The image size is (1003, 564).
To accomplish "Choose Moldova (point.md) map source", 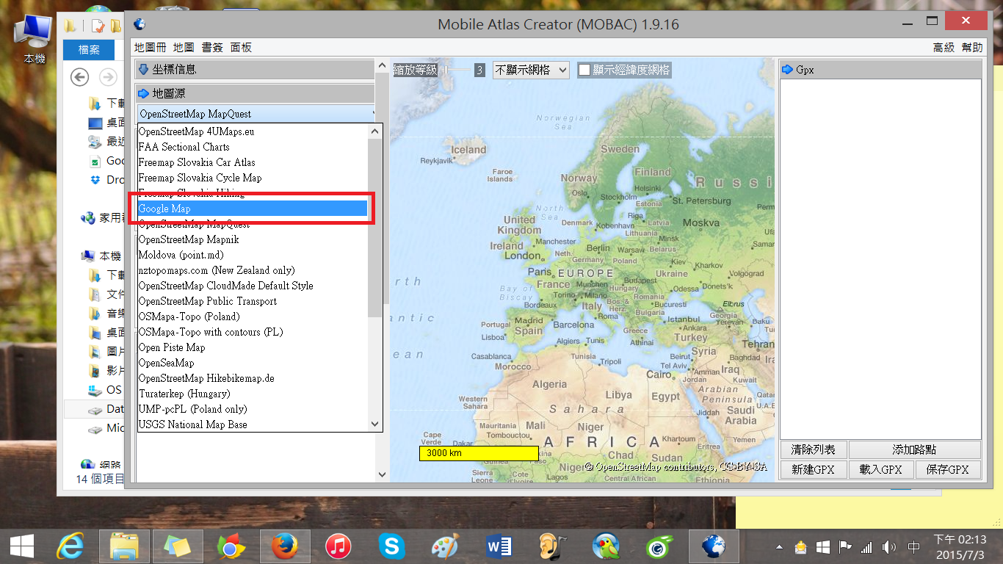I will point(253,255).
